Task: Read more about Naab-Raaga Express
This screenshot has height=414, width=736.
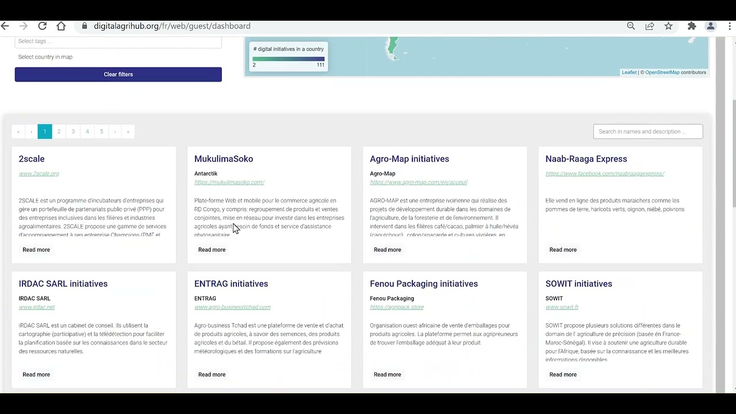Action: tap(563, 250)
